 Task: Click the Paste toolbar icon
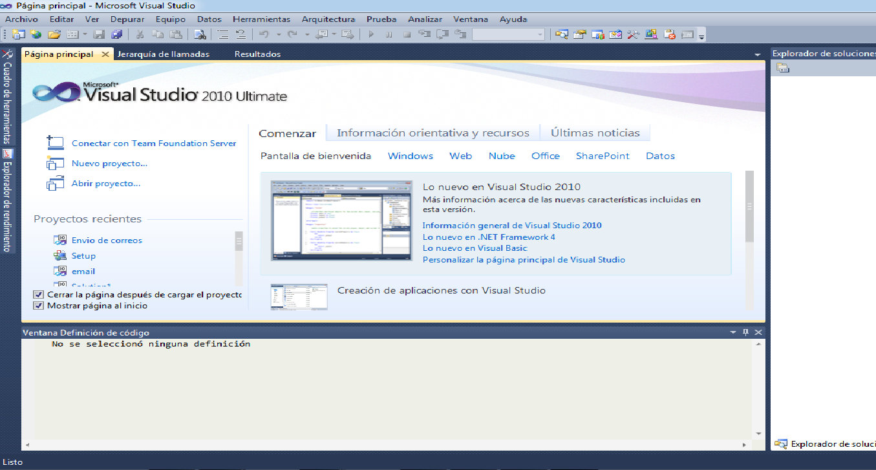point(175,34)
